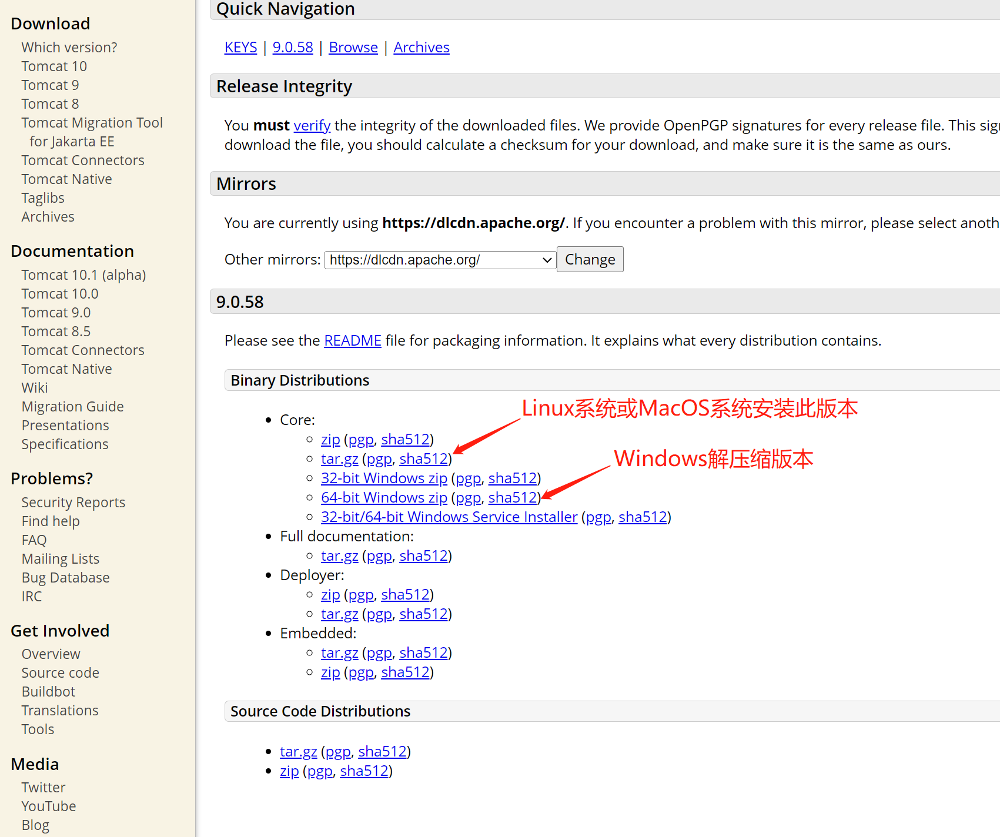The height and width of the screenshot is (837, 1000).
Task: Open the sha512 for Windows Service Installer
Action: pos(643,517)
